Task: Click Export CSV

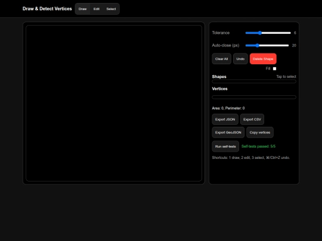Action: (x=252, y=119)
